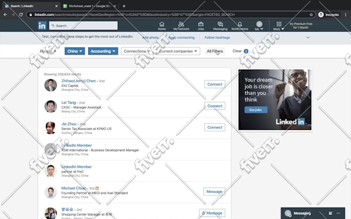The image size is (351, 219).
Task: Open the Work apps grid menu
Action: pos(279,26)
